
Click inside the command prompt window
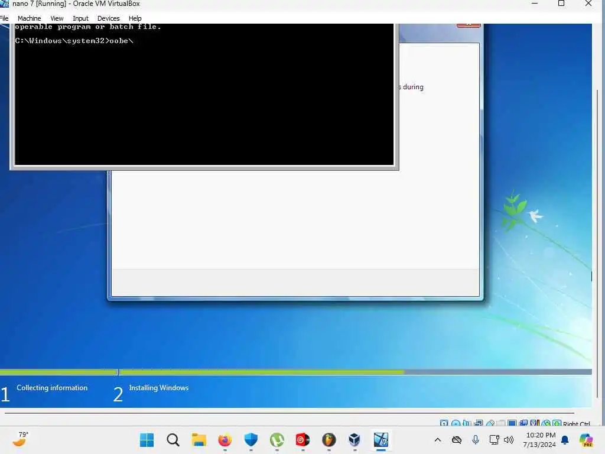click(204, 95)
